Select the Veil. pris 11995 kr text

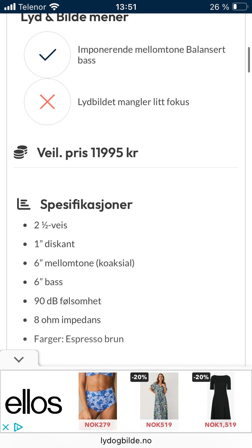pyautogui.click(x=87, y=152)
